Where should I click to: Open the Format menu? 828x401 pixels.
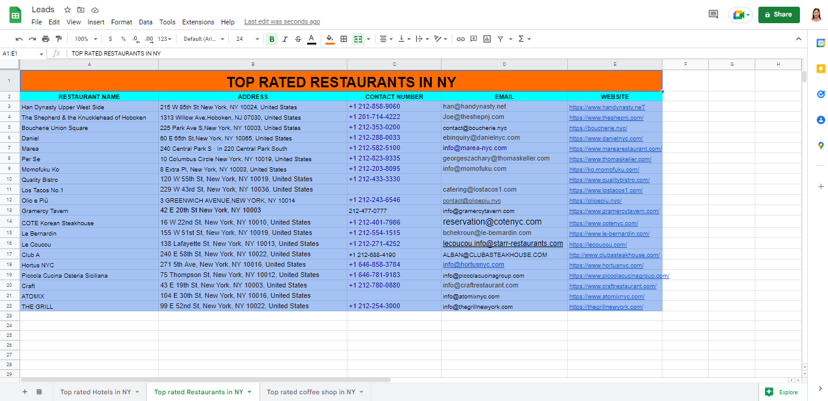(x=122, y=22)
